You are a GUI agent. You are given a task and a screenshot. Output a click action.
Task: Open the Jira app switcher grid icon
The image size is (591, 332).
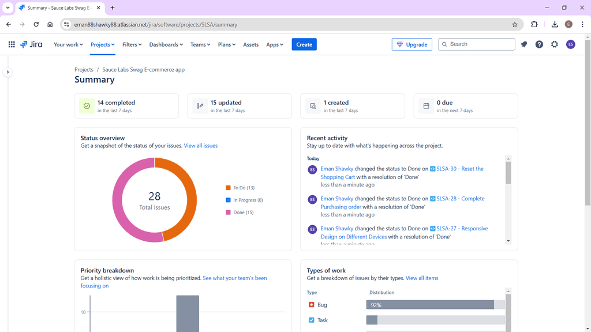click(12, 44)
